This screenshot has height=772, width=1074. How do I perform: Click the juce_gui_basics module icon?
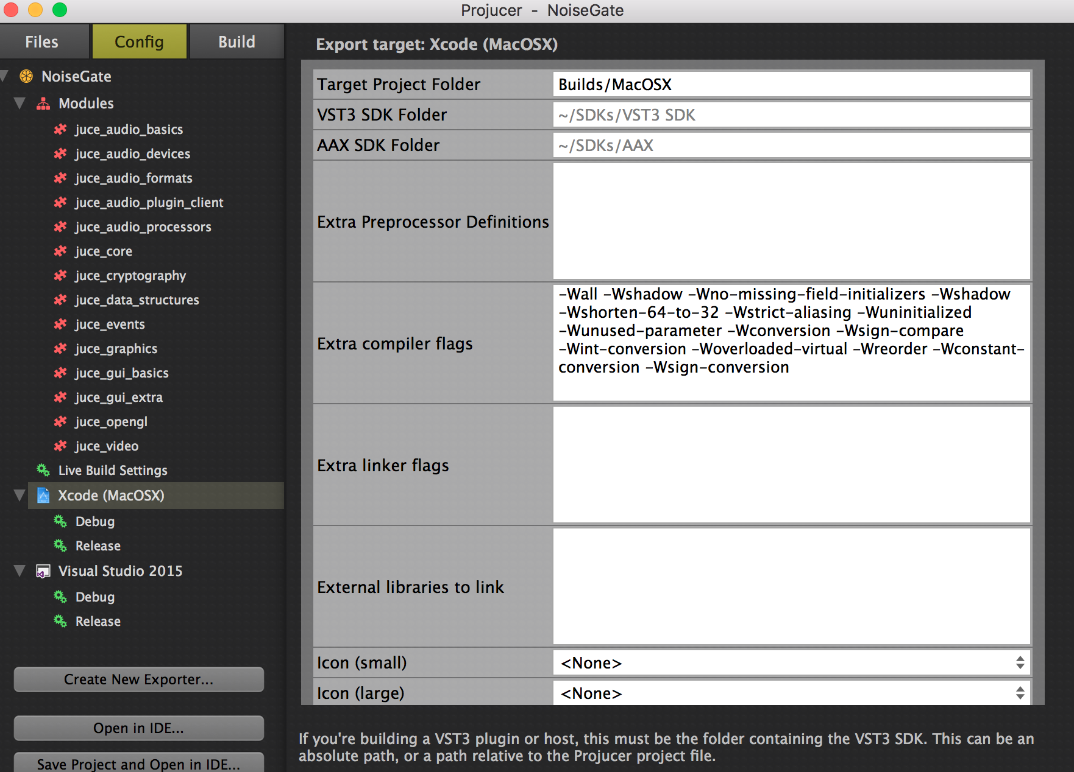pyautogui.click(x=60, y=373)
